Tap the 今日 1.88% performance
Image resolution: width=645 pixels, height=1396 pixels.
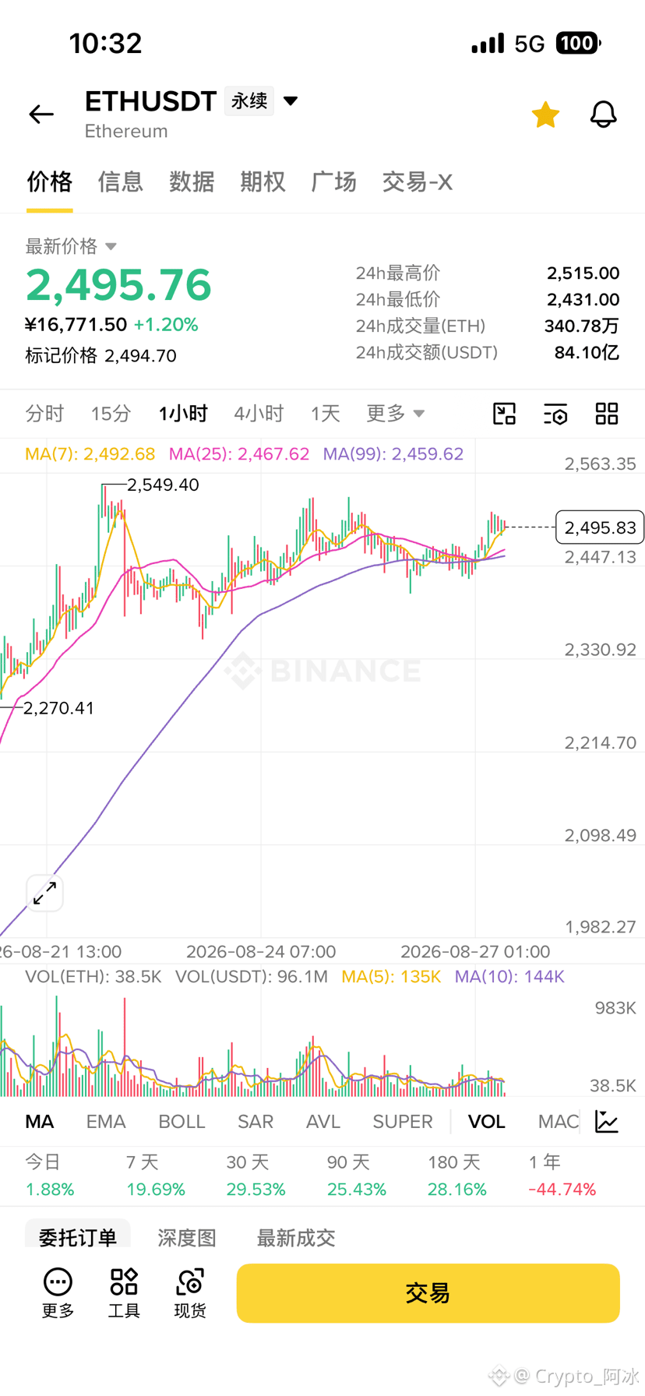[x=50, y=1176]
